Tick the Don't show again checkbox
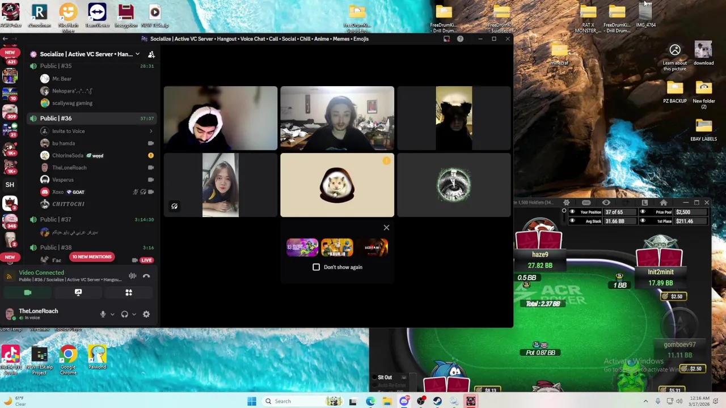The width and height of the screenshot is (726, 408). click(316, 267)
